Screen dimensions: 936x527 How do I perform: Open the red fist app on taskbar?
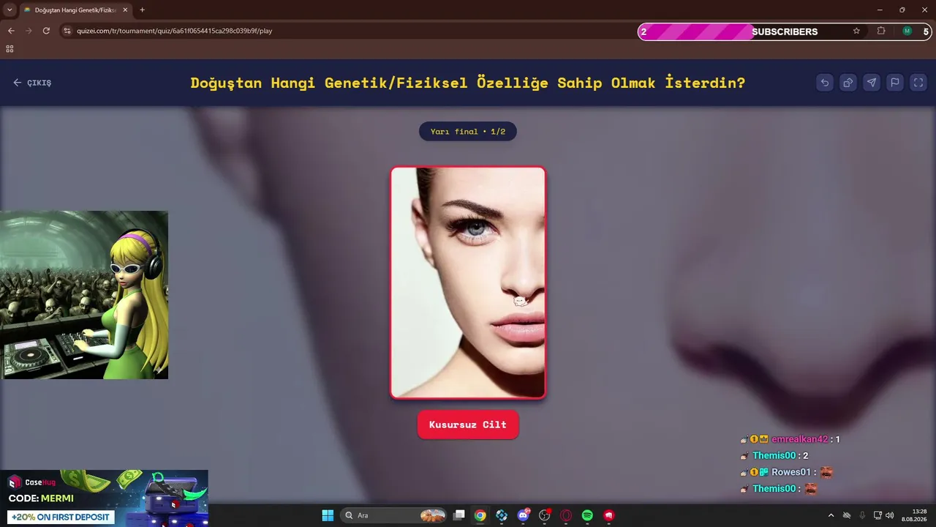click(609, 515)
